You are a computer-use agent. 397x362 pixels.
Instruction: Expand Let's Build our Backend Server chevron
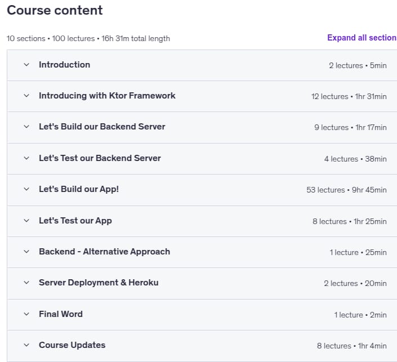coord(26,127)
